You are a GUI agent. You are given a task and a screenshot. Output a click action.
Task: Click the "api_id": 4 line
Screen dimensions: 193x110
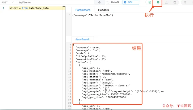click(91, 106)
